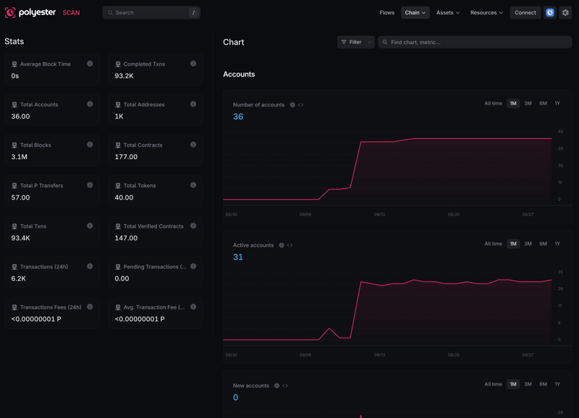Select 1M tab for Number of accounts
Image resolution: width=579 pixels, height=418 pixels.
pos(513,103)
